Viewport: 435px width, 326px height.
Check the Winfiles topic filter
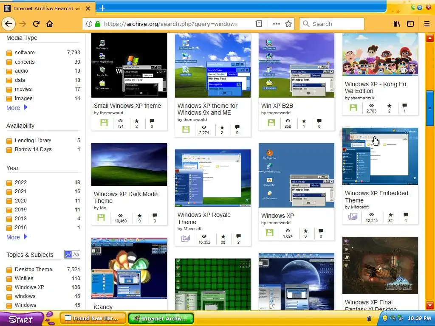point(9,278)
